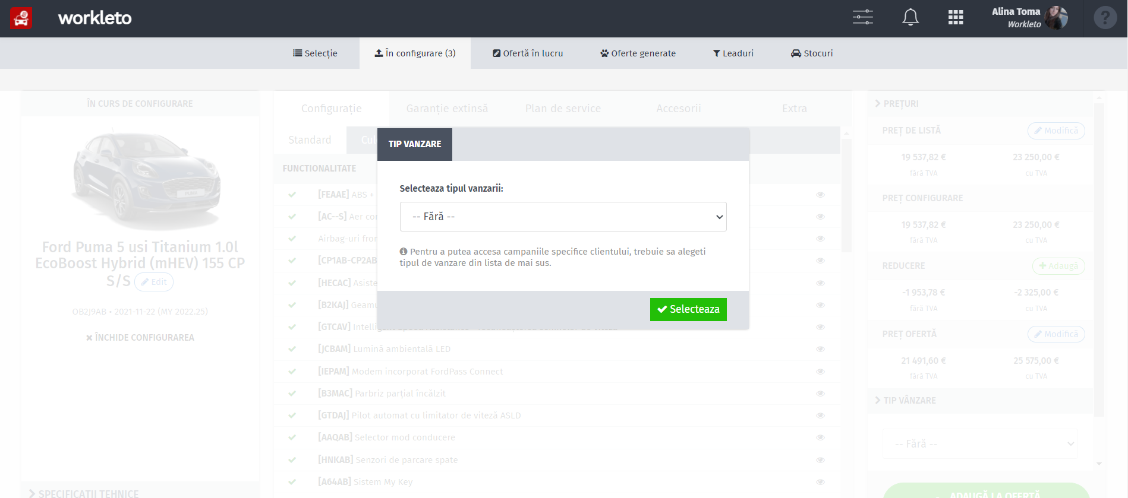This screenshot has height=498, width=1128.
Task: Click Modifică button for PREȚ DE LISTĂ
Action: click(1056, 131)
